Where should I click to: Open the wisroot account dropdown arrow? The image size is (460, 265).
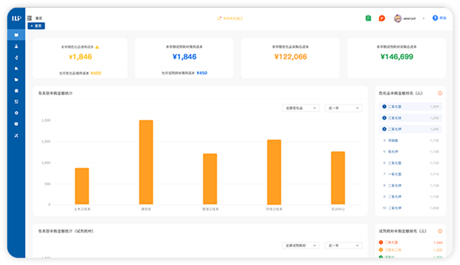(423, 18)
